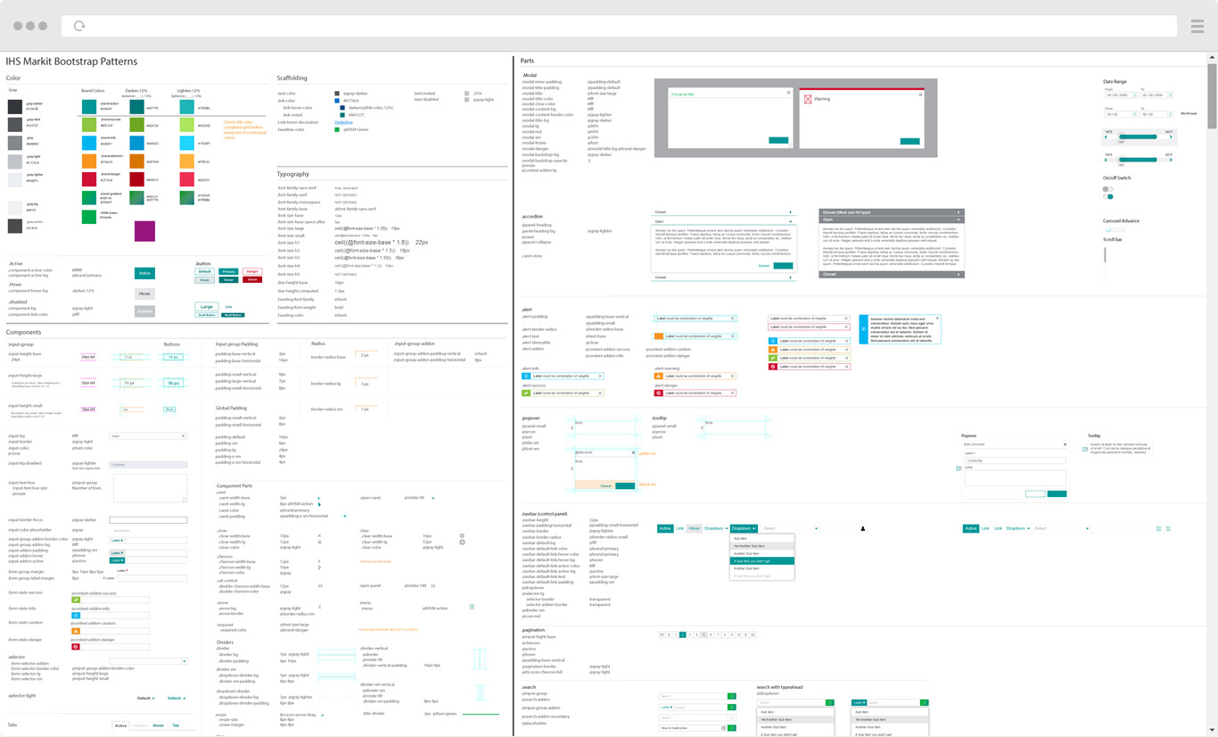
Task: Choose 'Yet Another Sub Item' in navbar dropdown
Action: tap(761, 546)
